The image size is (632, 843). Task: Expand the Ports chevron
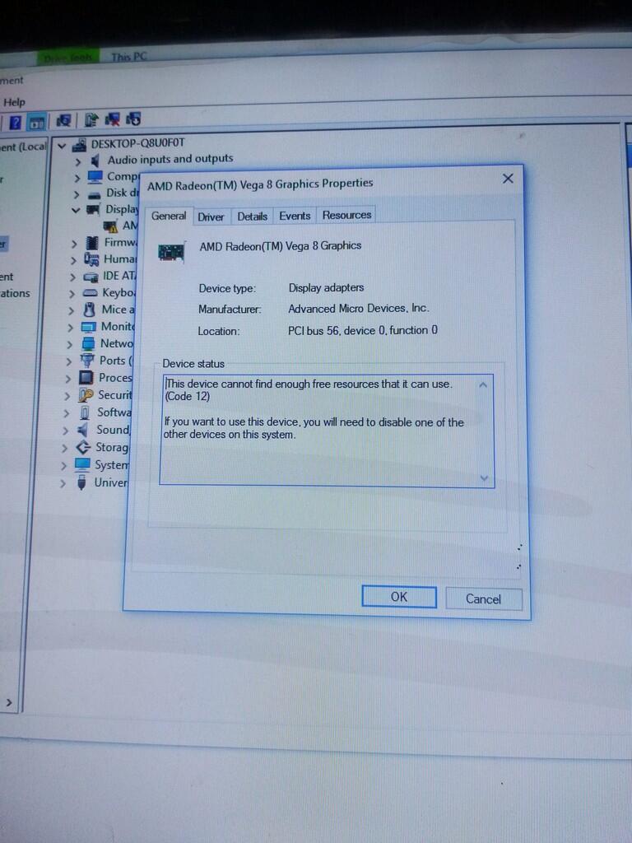pos(69,362)
